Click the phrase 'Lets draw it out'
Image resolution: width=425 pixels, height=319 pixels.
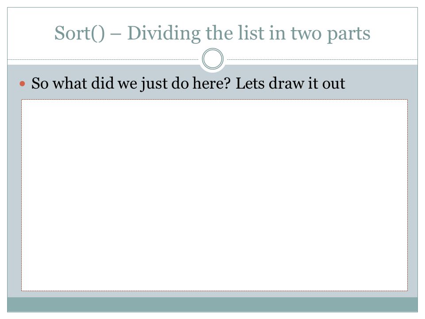tap(290, 83)
